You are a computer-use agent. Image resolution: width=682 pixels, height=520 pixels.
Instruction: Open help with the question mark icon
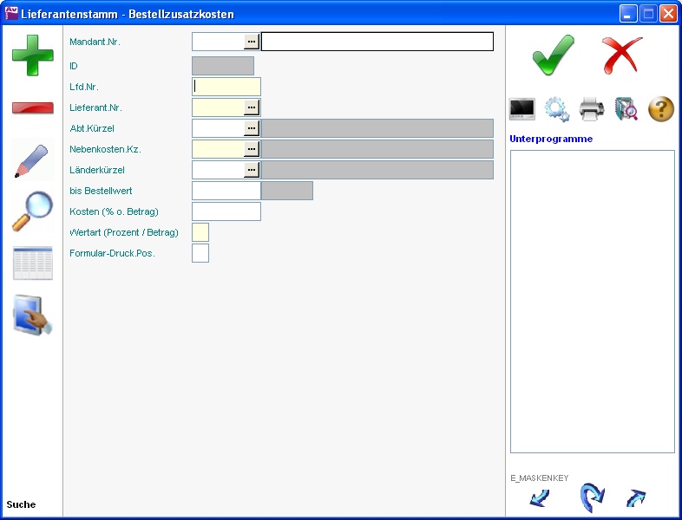(x=661, y=109)
